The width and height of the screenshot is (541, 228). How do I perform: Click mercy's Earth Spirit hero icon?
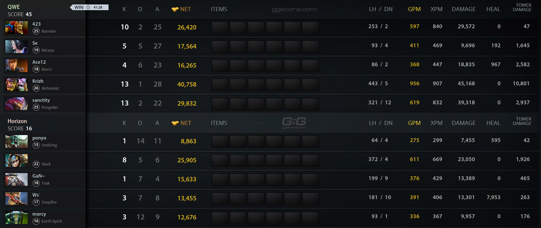click(16, 218)
